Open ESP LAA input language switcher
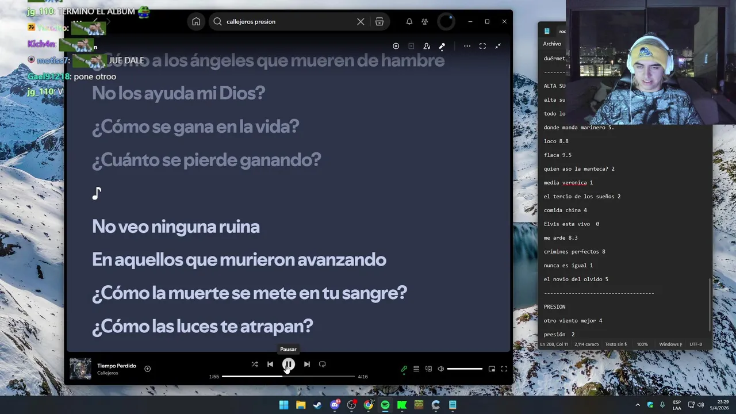Image resolution: width=736 pixels, height=414 pixels. (x=677, y=405)
